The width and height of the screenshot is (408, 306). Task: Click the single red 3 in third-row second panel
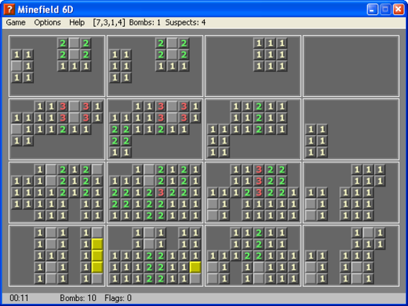pos(161,193)
